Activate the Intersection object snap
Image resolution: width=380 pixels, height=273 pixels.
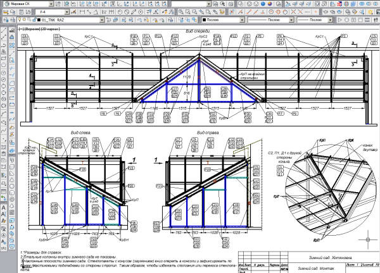click(x=294, y=12)
